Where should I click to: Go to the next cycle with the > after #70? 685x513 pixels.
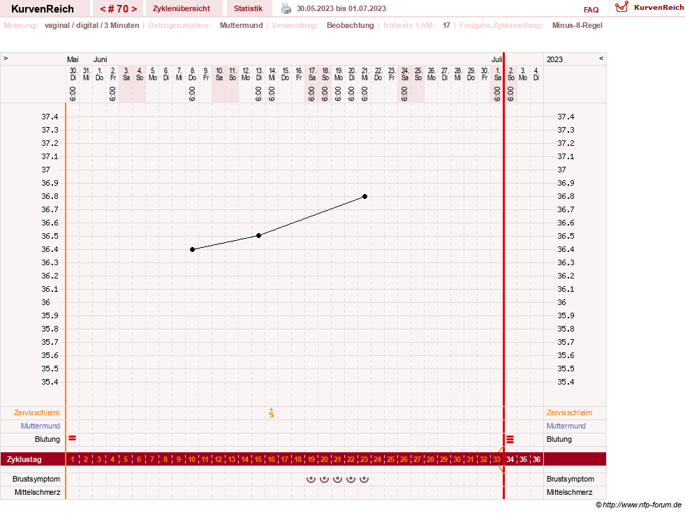tap(134, 8)
